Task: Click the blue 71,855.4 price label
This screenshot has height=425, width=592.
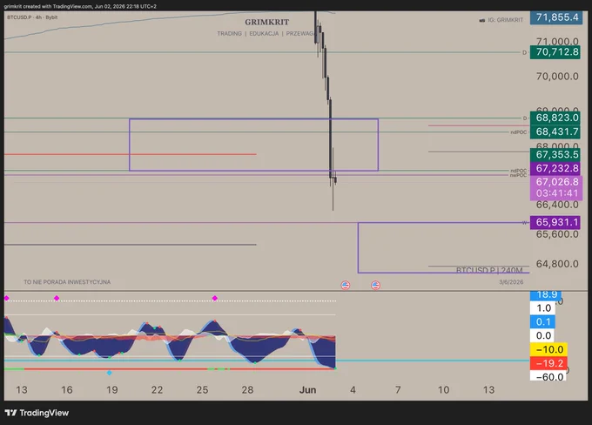Action: (556, 17)
